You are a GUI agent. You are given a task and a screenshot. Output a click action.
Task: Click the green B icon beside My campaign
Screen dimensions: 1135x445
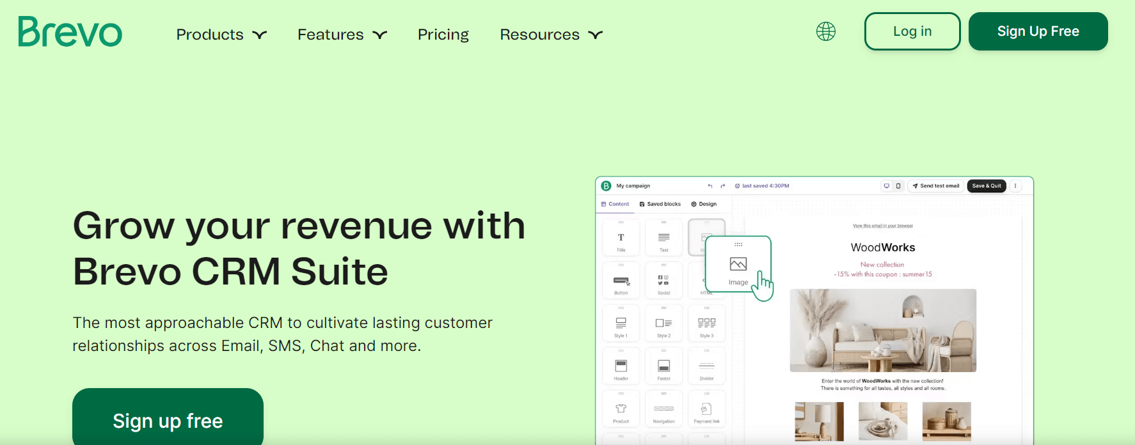(x=606, y=186)
